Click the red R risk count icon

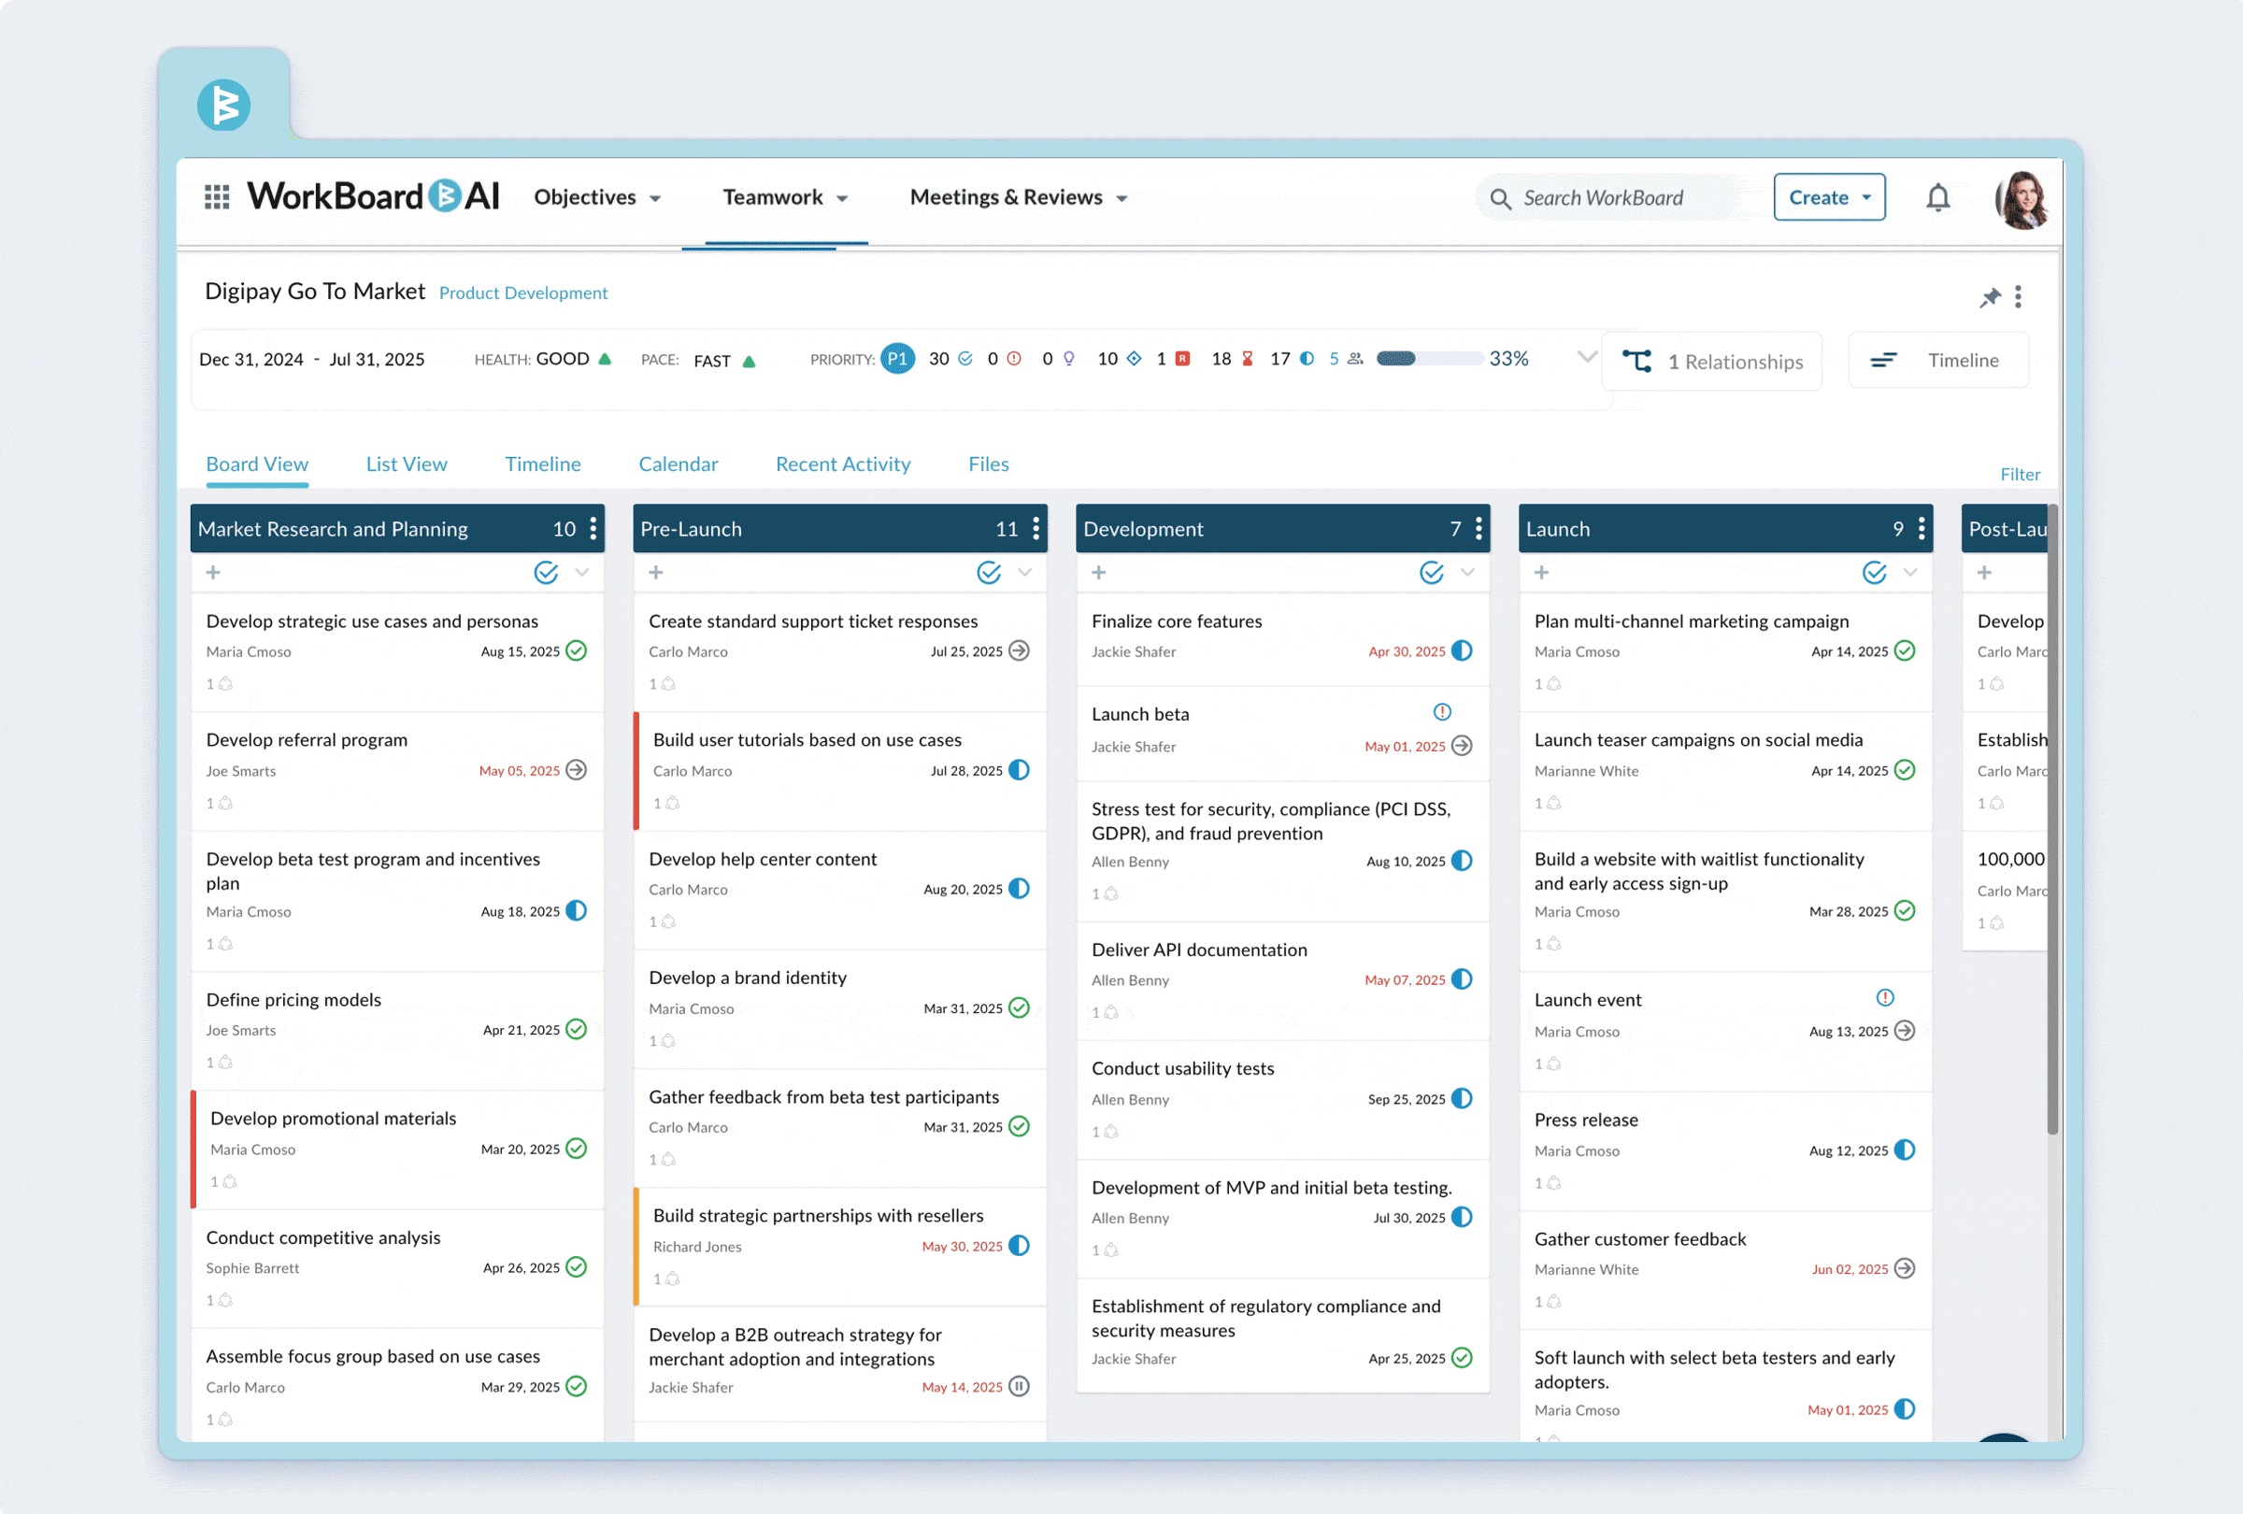click(1182, 359)
